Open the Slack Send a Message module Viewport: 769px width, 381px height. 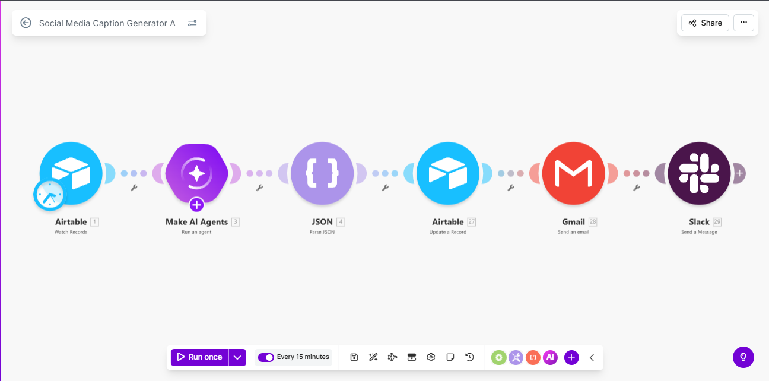point(699,173)
